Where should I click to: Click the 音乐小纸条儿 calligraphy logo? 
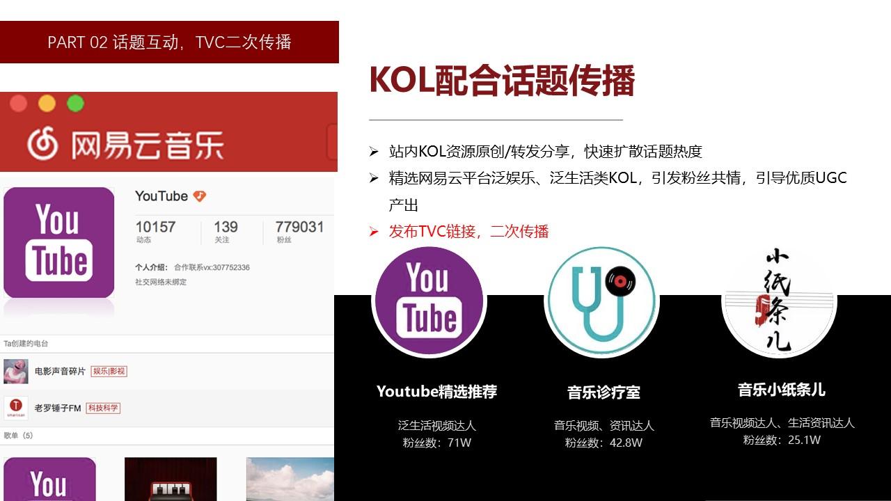(780, 301)
